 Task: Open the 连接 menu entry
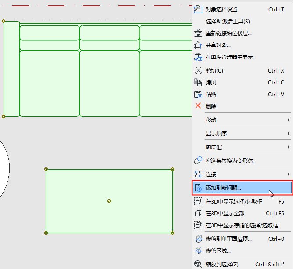pyautogui.click(x=242, y=174)
